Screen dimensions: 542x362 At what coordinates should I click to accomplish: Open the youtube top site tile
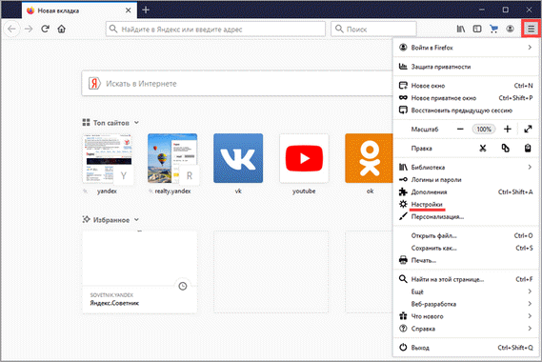pyautogui.click(x=304, y=158)
